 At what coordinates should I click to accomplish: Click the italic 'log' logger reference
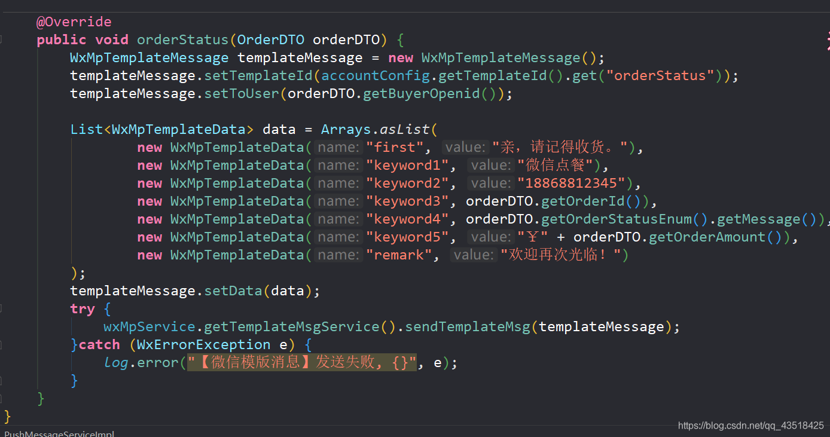116,363
